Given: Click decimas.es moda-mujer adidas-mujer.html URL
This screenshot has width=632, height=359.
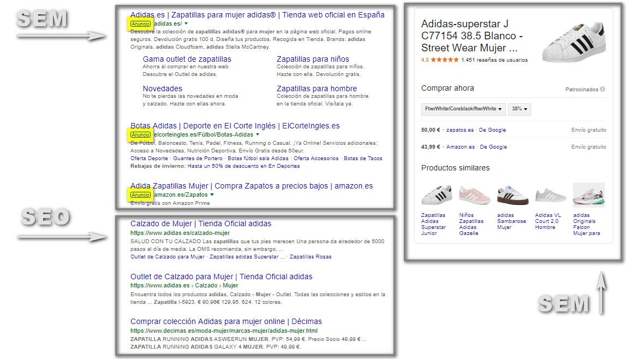Looking at the screenshot, I should click(x=224, y=331).
